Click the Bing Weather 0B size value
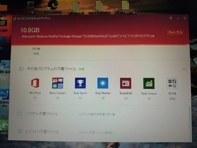197x148 pixels. tap(103, 98)
